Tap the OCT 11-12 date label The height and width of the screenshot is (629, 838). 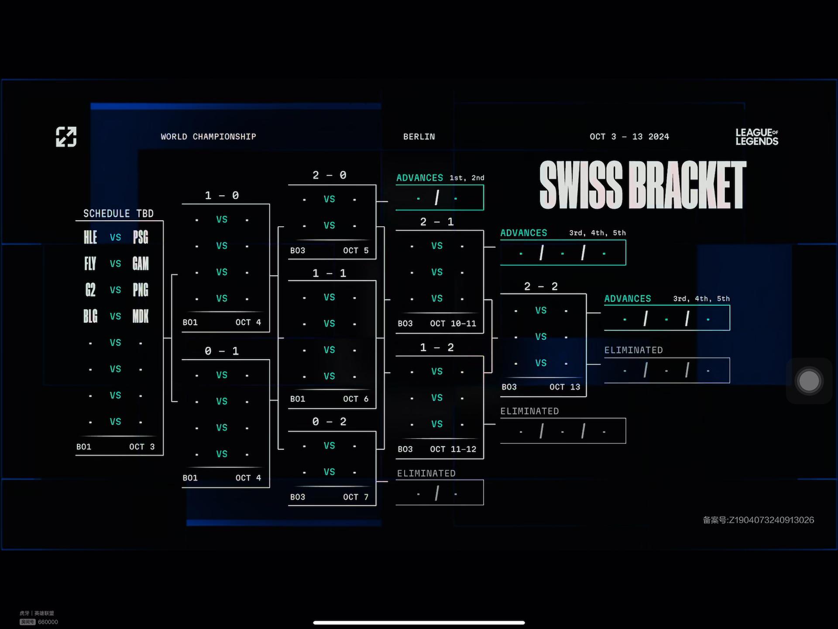point(453,449)
